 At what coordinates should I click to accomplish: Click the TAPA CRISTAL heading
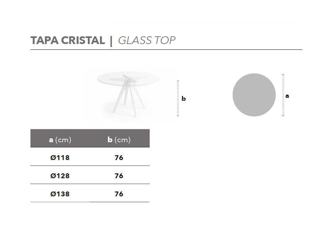(68, 40)
